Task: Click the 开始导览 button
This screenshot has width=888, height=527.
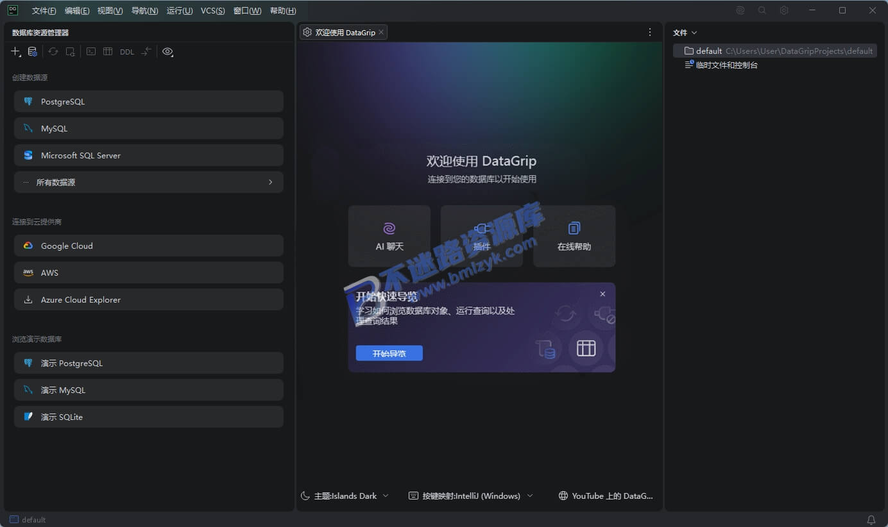Action: point(389,353)
